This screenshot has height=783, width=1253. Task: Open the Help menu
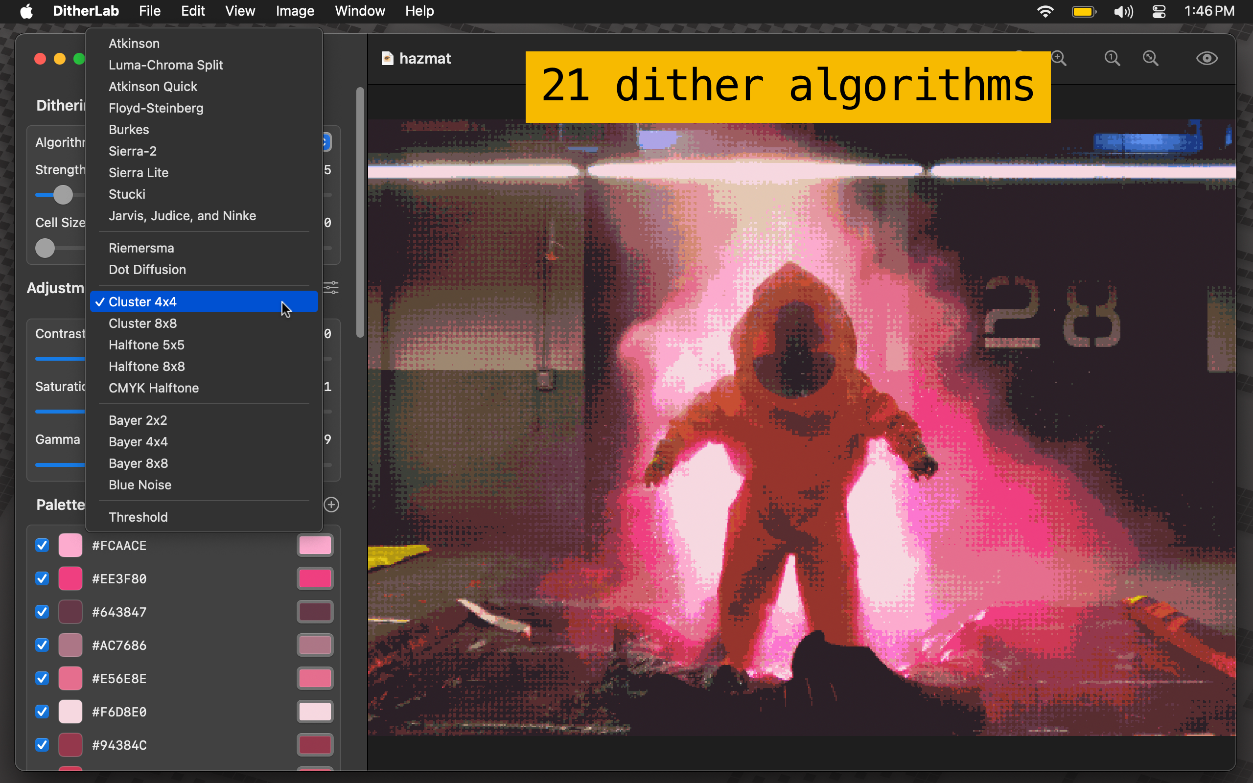419,11
